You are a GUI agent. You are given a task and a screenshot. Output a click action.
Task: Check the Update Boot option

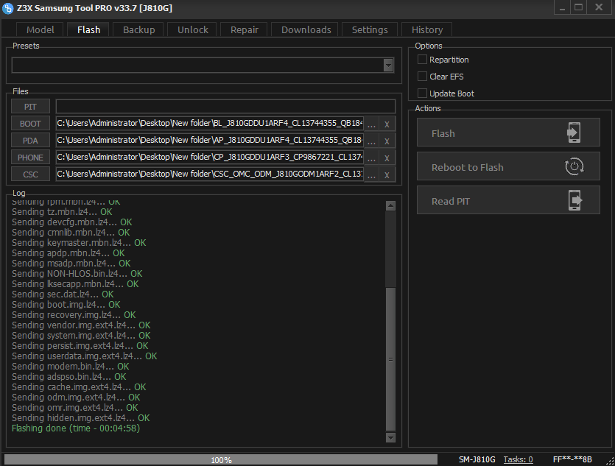pyautogui.click(x=422, y=93)
